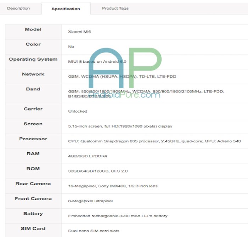Image resolution: width=248 pixels, height=237 pixels.
Task: Click the Color row label
Action: [x=33, y=44]
